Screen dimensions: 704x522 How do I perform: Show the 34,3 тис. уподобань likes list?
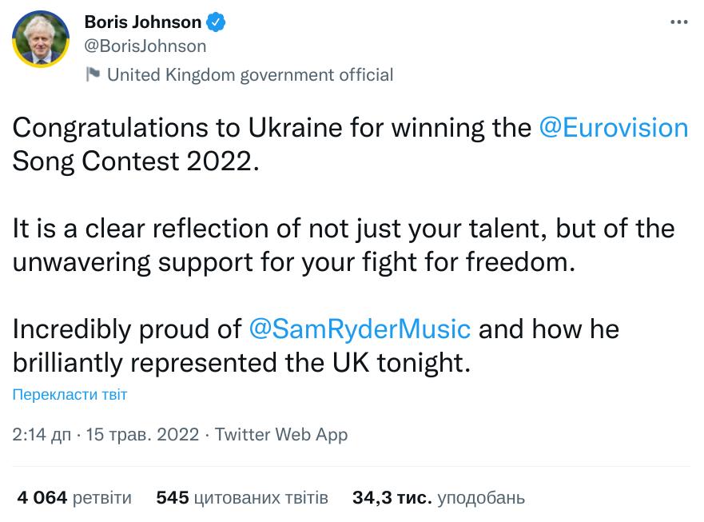point(439,498)
